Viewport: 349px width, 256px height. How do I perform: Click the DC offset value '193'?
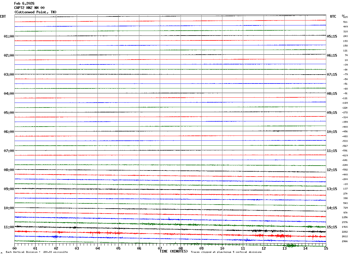[x=345, y=41]
